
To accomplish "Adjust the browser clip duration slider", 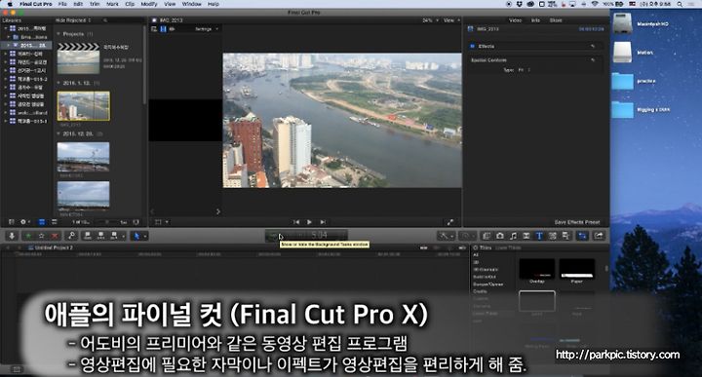I will (x=106, y=222).
